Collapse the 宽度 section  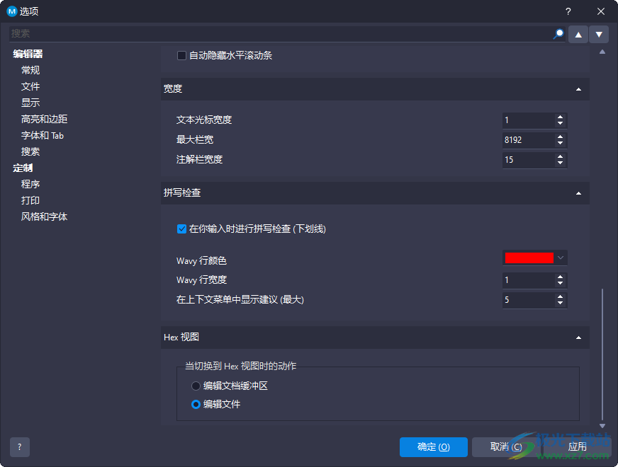tap(578, 89)
